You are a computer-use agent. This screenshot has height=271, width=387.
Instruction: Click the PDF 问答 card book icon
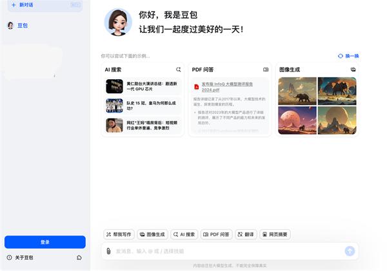[x=266, y=70]
